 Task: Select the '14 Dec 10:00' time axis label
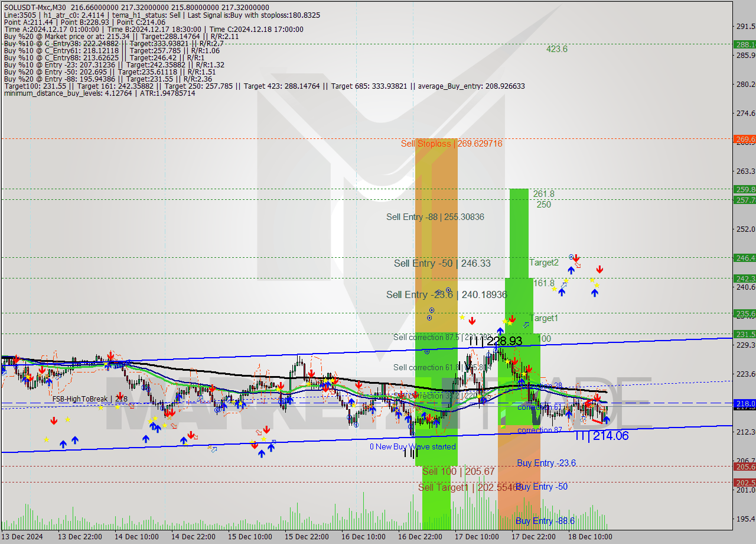[136, 537]
